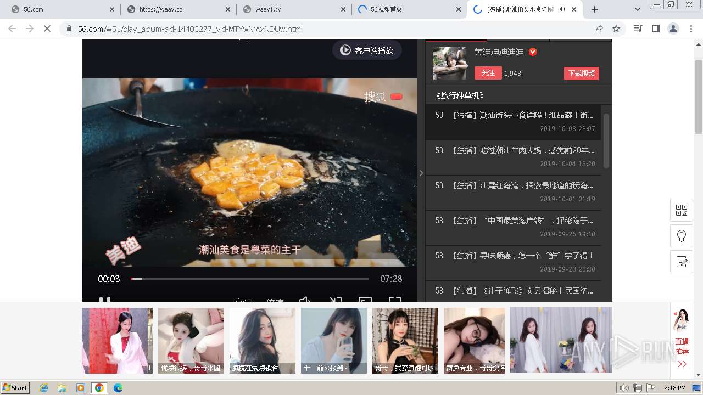
Task: Open the media controls icon
Action: (x=638, y=29)
